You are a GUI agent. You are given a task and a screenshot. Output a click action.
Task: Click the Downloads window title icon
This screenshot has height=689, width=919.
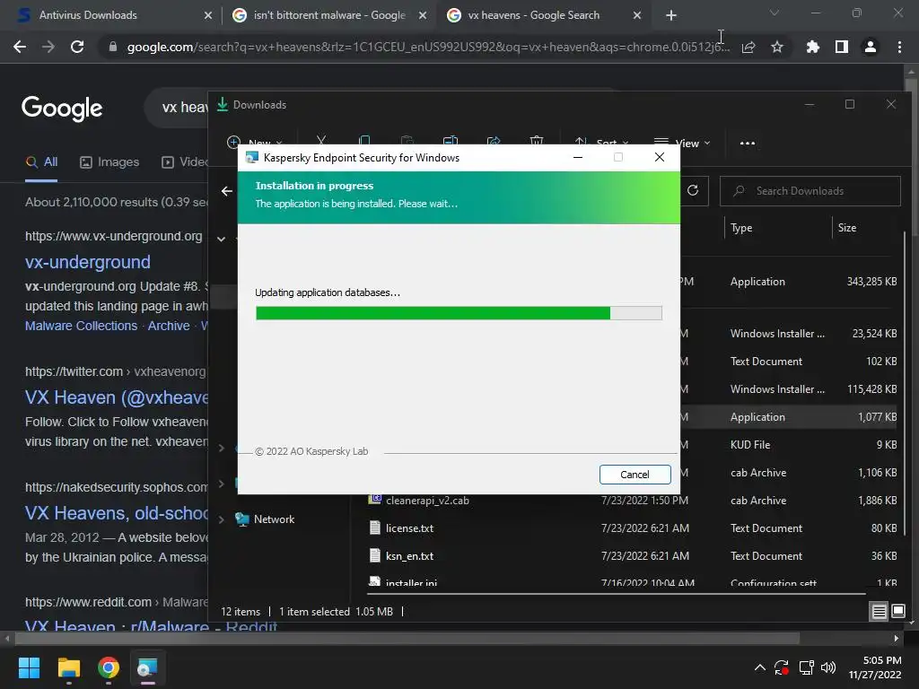coord(223,104)
